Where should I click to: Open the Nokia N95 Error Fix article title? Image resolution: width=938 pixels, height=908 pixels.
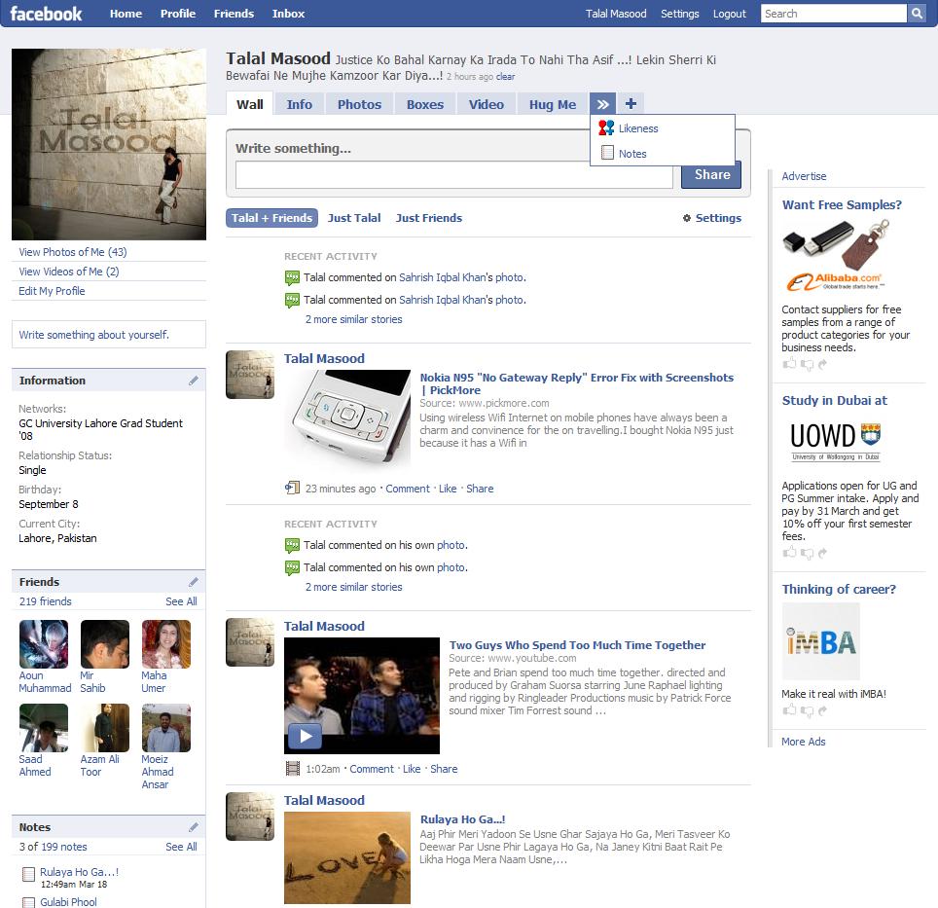tap(577, 383)
